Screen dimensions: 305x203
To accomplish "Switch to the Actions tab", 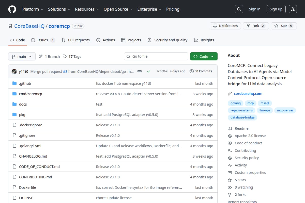I will coord(105,40).
